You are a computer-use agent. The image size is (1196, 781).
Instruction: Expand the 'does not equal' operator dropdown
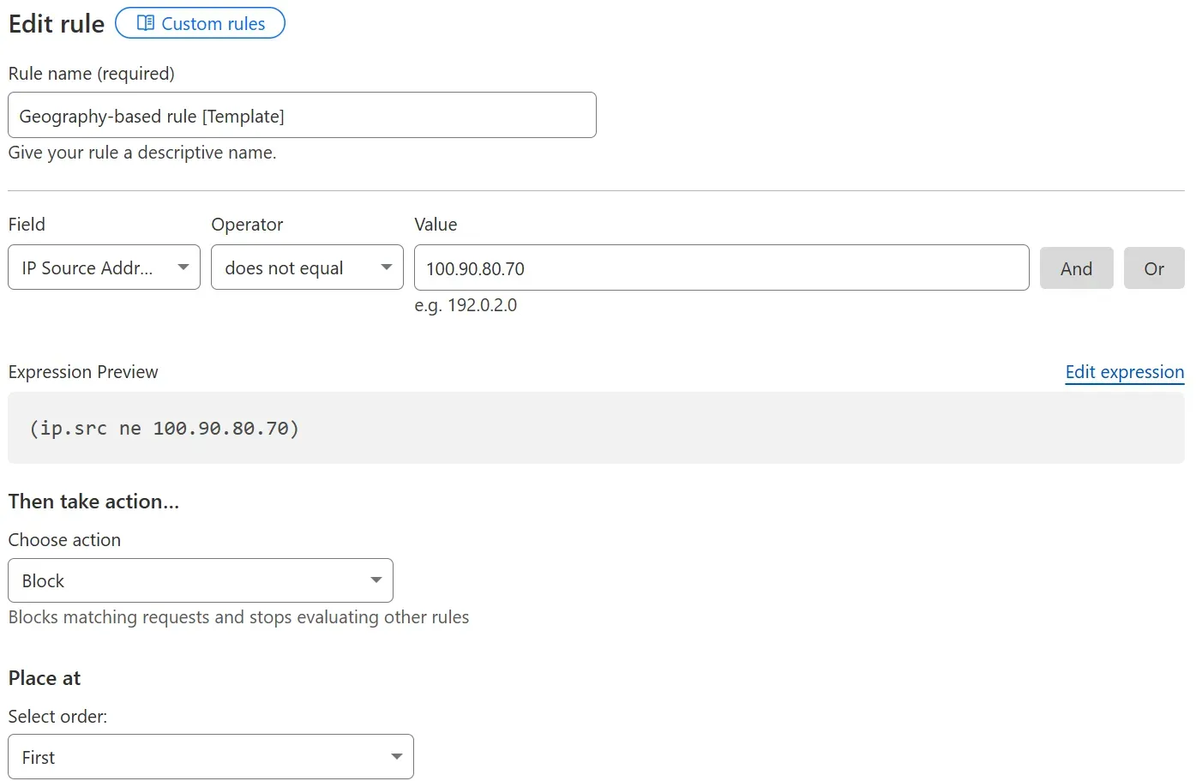click(x=296, y=267)
